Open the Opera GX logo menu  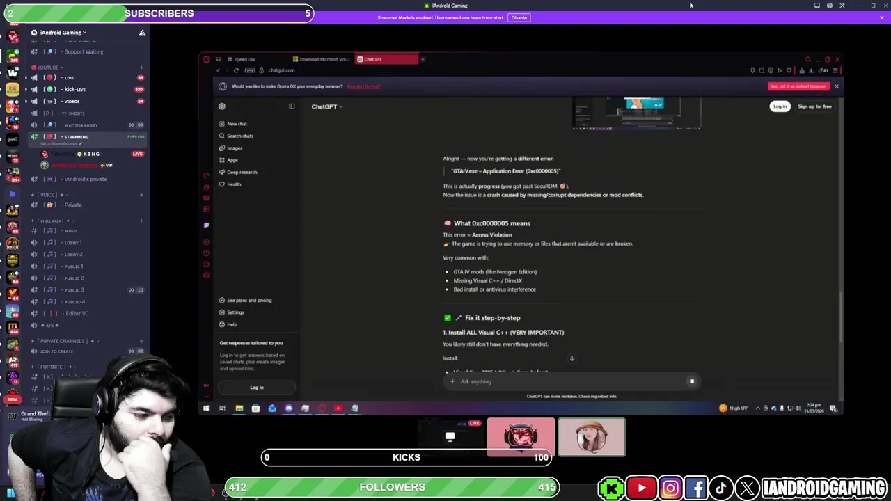click(206, 59)
